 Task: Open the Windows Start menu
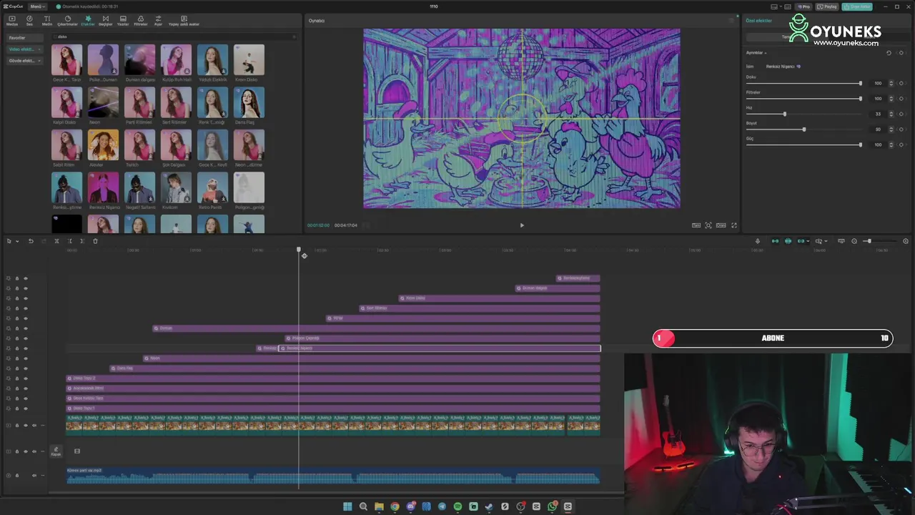pyautogui.click(x=347, y=506)
